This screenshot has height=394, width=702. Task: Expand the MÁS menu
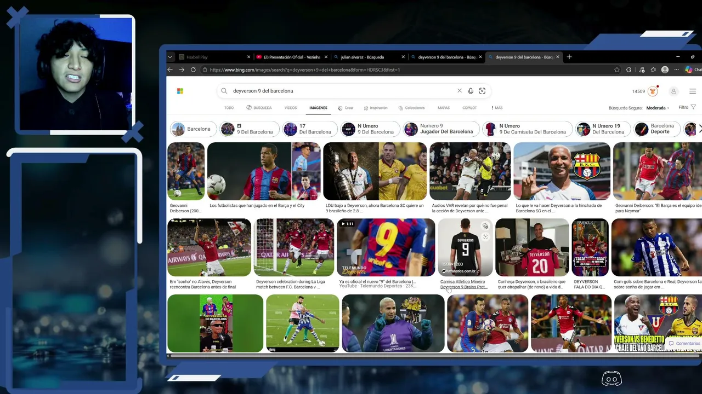click(497, 108)
